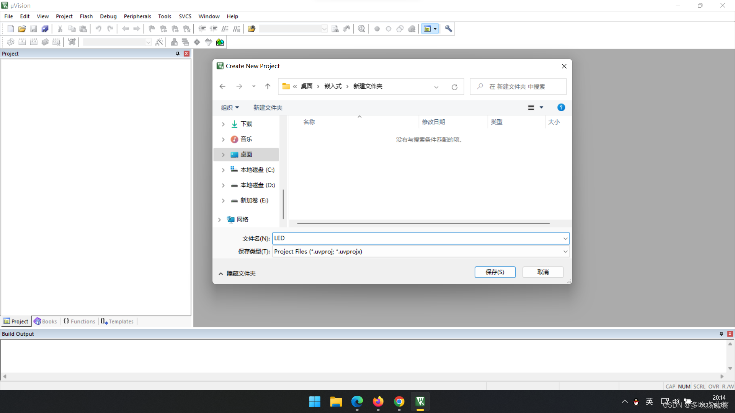Open Google Chrome from the taskbar
The height and width of the screenshot is (413, 735).
(x=399, y=402)
